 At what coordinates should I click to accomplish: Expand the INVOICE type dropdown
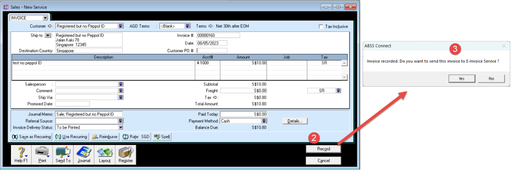pyautogui.click(x=45, y=18)
